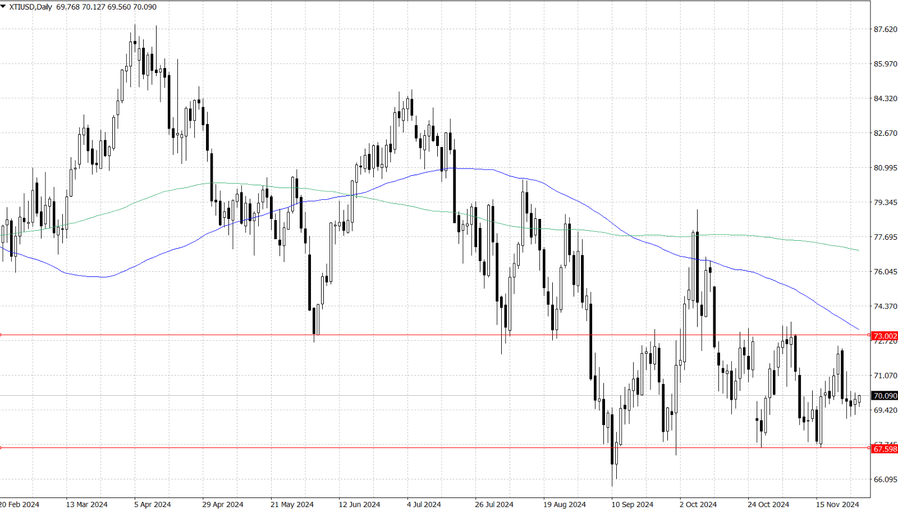This screenshot has height=512, width=898.
Task: Click the red 67.598 price tag
Action: tap(885, 449)
